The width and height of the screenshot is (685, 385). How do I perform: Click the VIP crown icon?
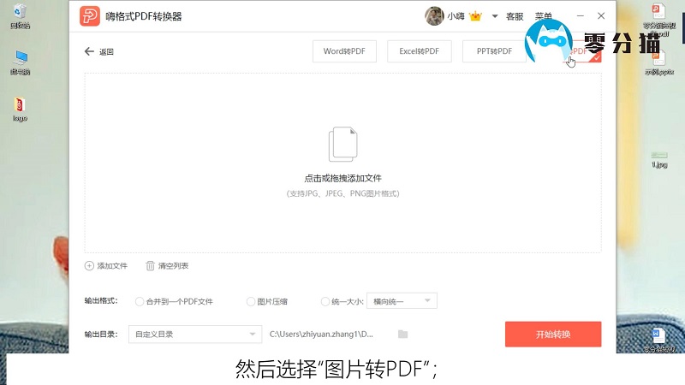pos(475,16)
